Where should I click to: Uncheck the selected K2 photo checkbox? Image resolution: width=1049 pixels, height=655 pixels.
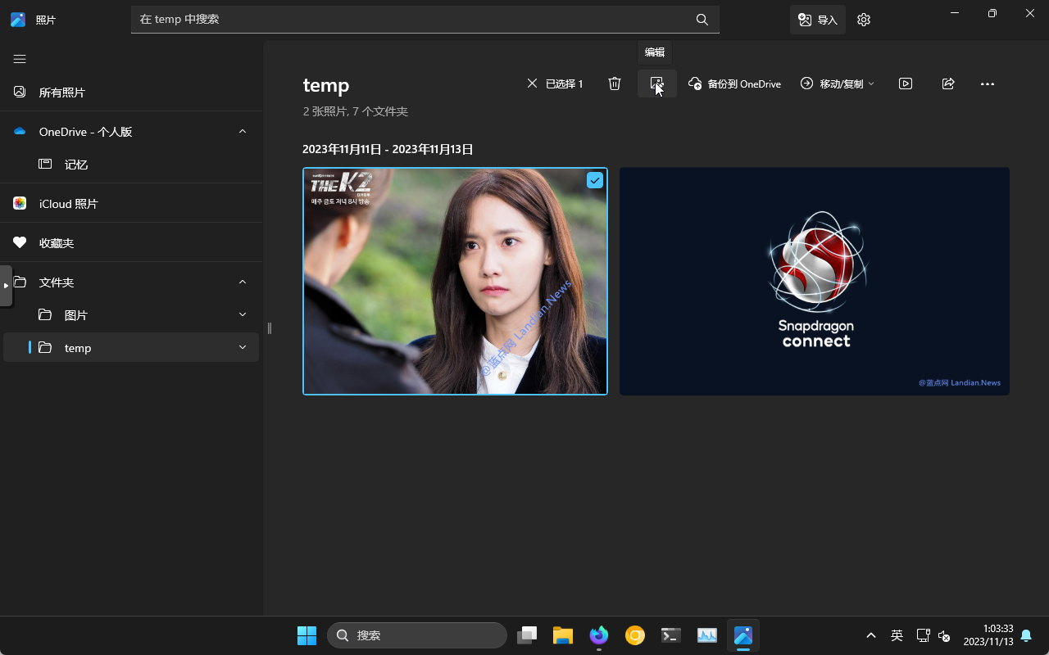coord(595,181)
